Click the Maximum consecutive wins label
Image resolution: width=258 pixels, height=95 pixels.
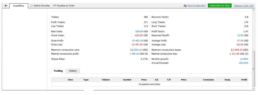65,50
